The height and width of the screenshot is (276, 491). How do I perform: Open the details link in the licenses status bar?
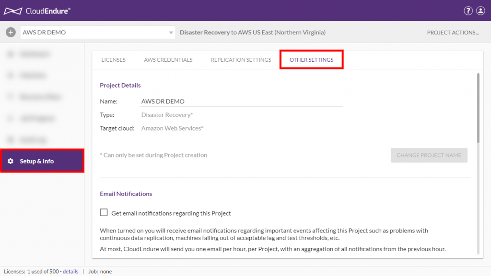coord(70,271)
